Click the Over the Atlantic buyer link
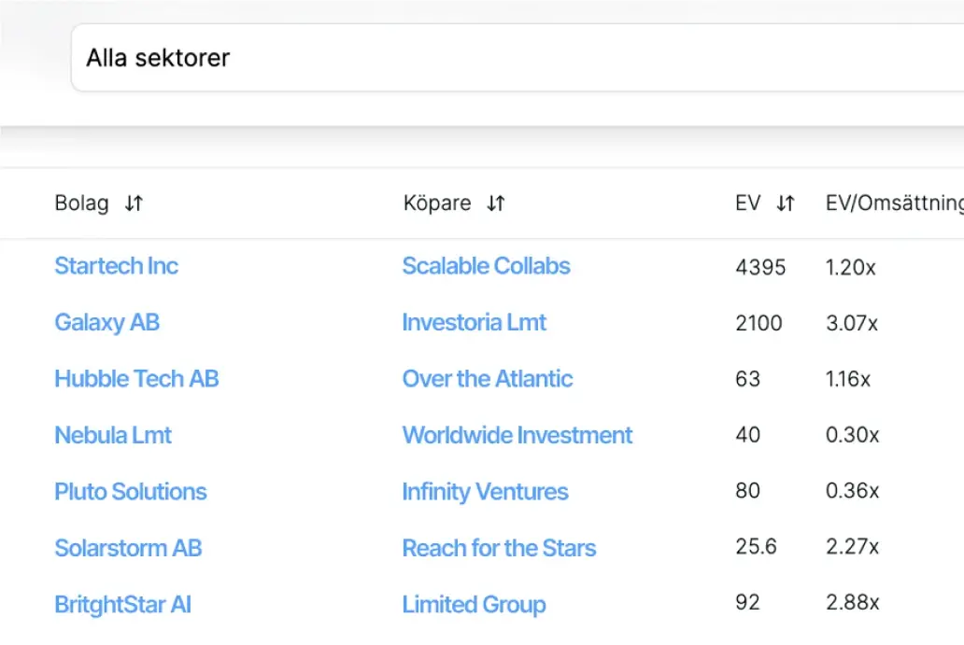The width and height of the screenshot is (964, 645). pyautogui.click(x=487, y=379)
